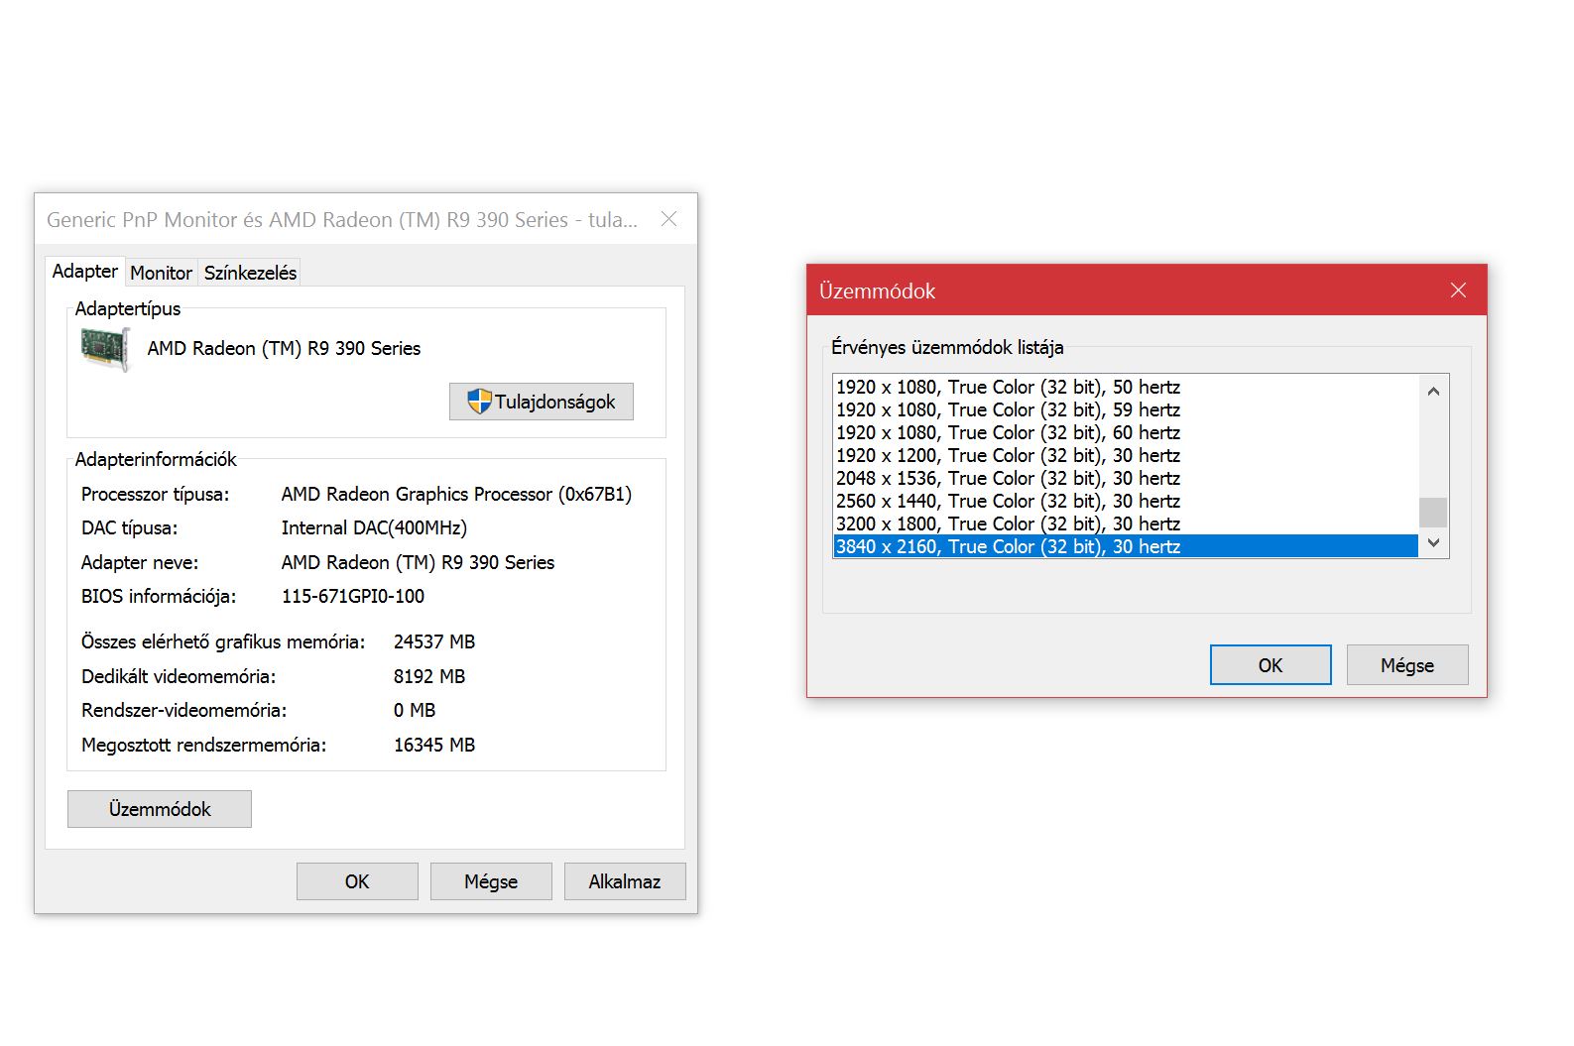This screenshot has height=1046, width=1574.
Task: Click the 24537 MB total memory value
Action: (x=434, y=641)
